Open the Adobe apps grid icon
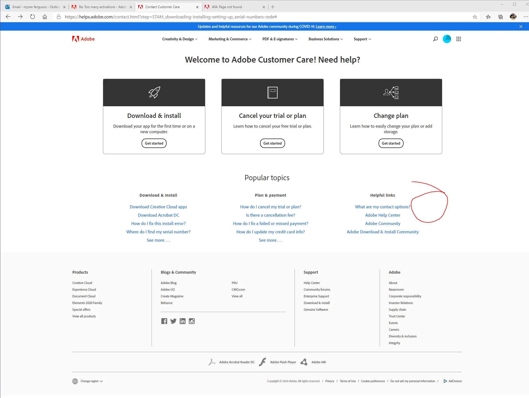 pos(459,39)
